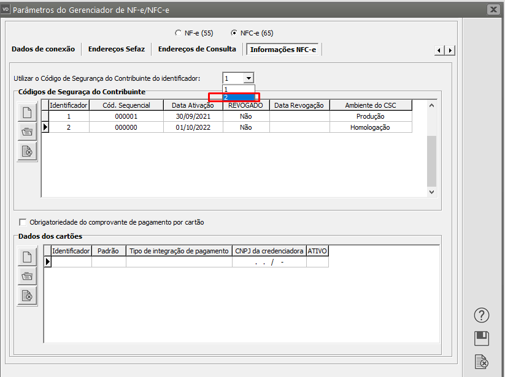This screenshot has height=377, width=505.
Task: Switch to the Dados de conexão tab
Action: [x=43, y=49]
